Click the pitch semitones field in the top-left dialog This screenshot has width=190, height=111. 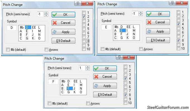tap(40, 14)
